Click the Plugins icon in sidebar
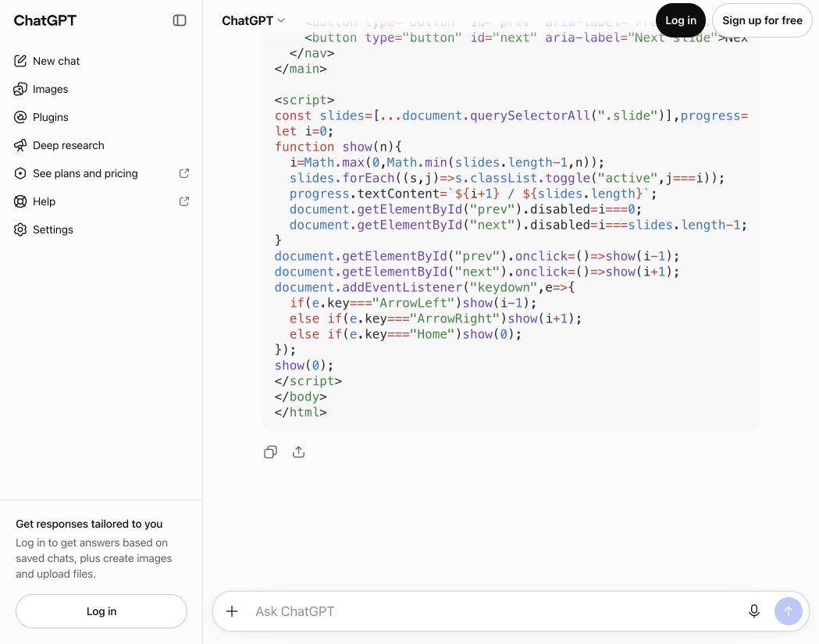 pos(20,118)
